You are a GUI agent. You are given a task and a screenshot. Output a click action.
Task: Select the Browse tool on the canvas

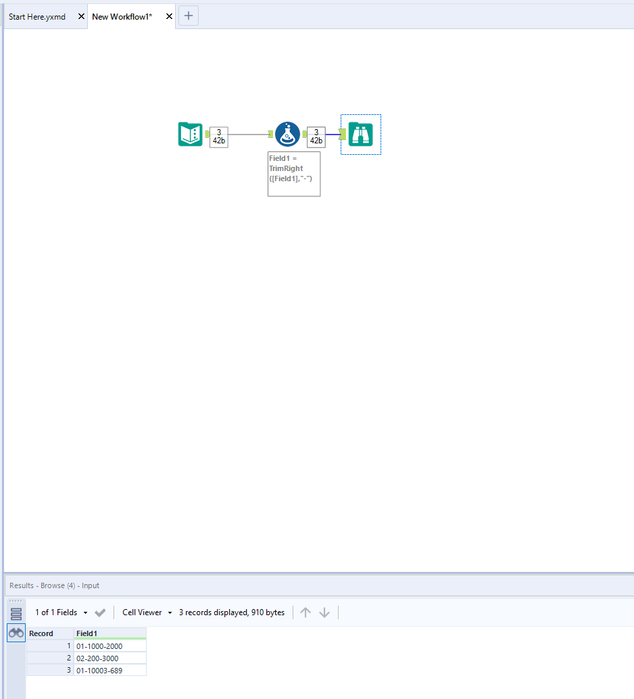(x=360, y=134)
